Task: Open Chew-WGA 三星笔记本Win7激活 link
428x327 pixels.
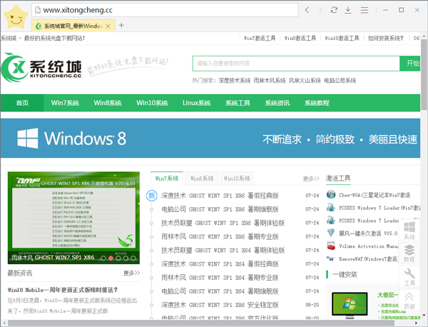Action: pyautogui.click(x=374, y=195)
